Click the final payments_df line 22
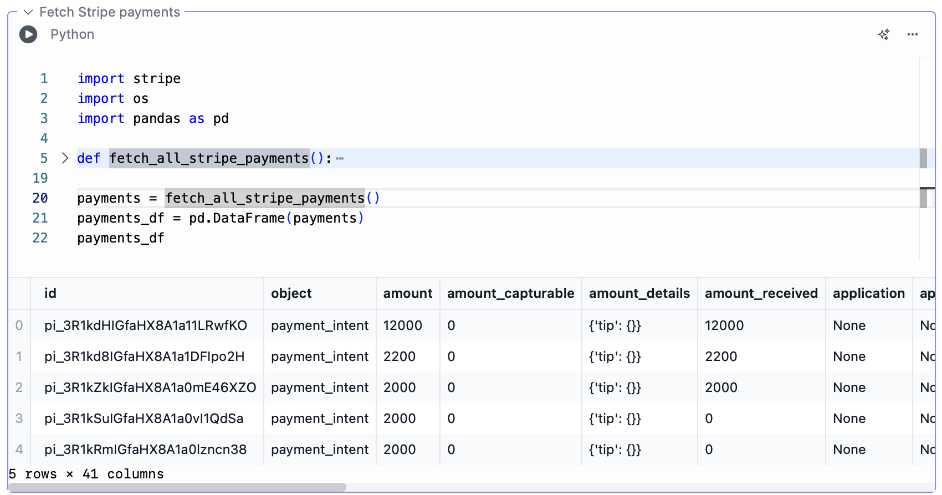Image resolution: width=942 pixels, height=495 pixels. click(121, 238)
